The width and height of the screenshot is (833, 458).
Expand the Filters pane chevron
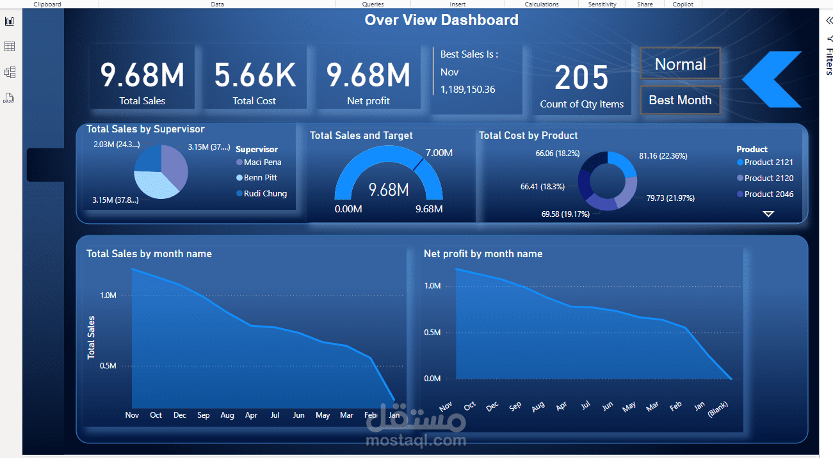829,20
